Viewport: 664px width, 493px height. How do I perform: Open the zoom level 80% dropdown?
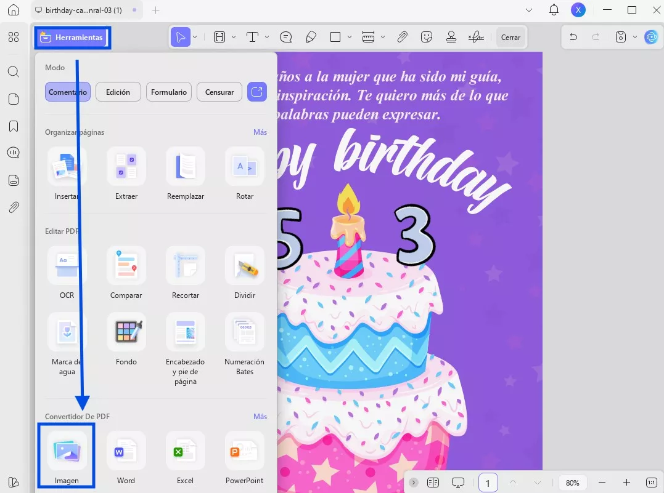point(572,483)
